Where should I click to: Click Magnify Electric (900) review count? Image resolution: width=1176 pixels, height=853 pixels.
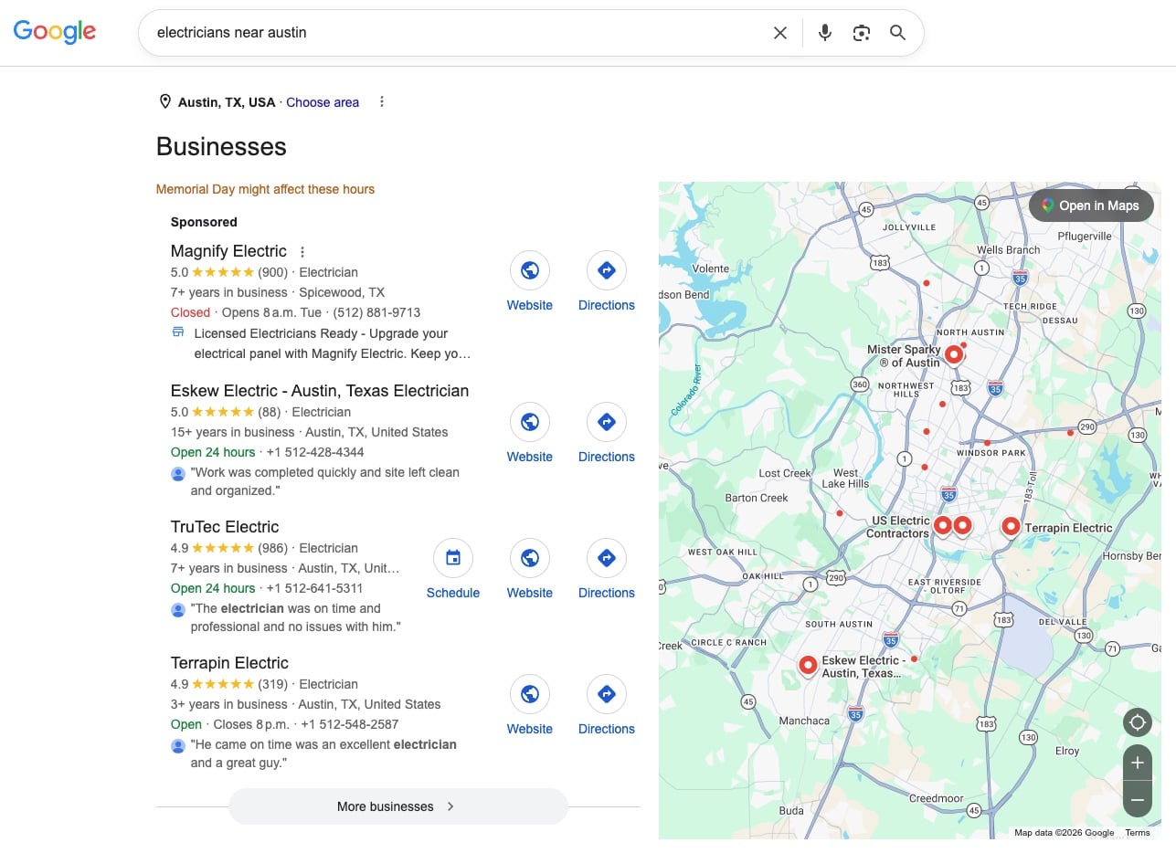point(272,272)
